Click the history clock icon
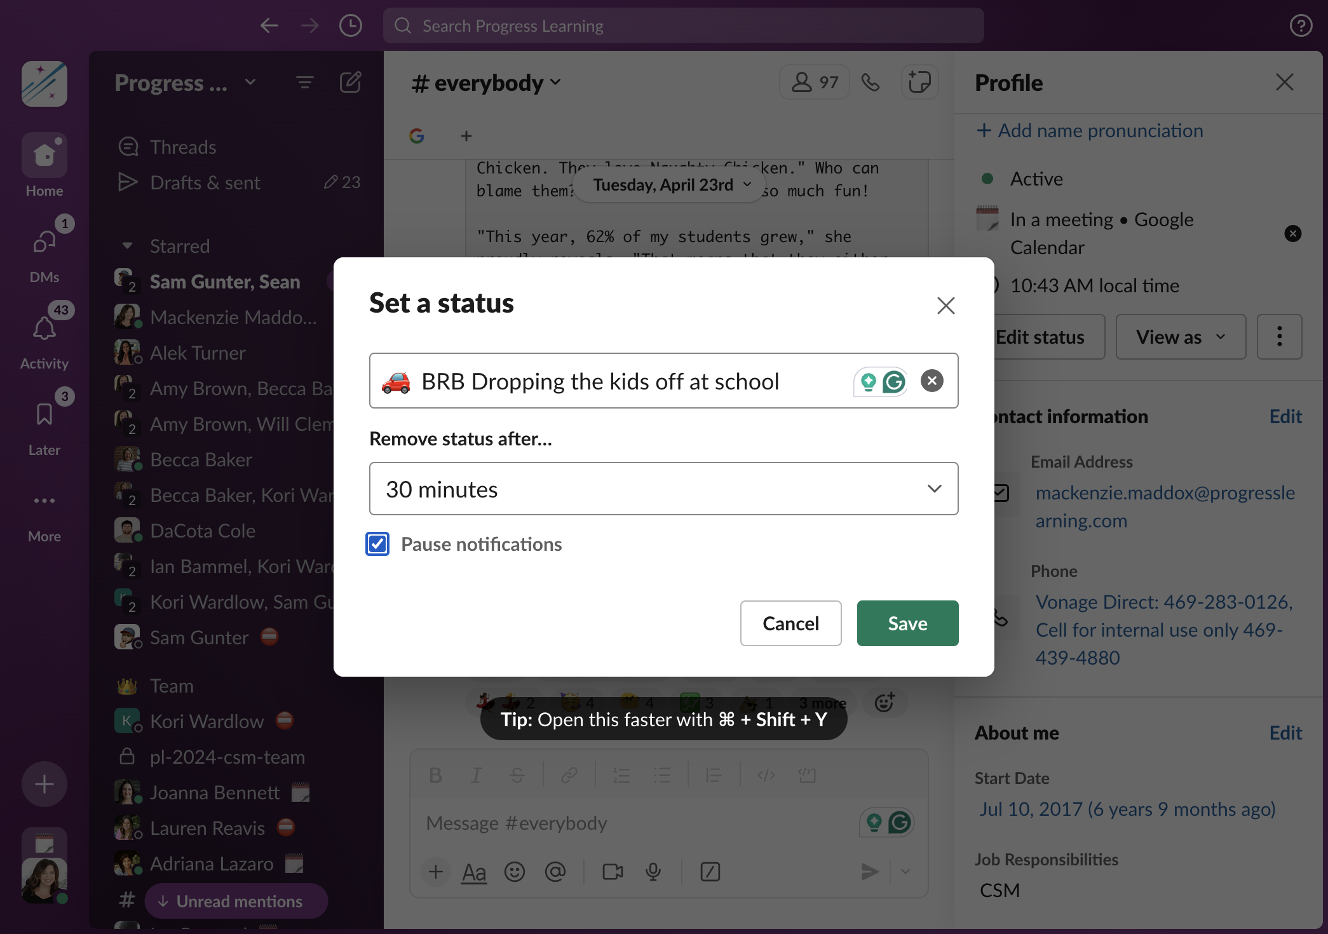This screenshot has height=934, width=1328. [x=350, y=25]
